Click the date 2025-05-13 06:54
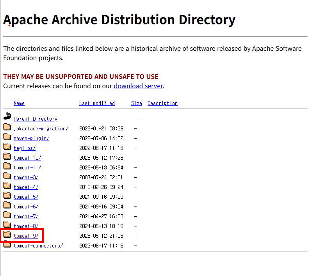The image size is (310, 276). (x=101, y=167)
